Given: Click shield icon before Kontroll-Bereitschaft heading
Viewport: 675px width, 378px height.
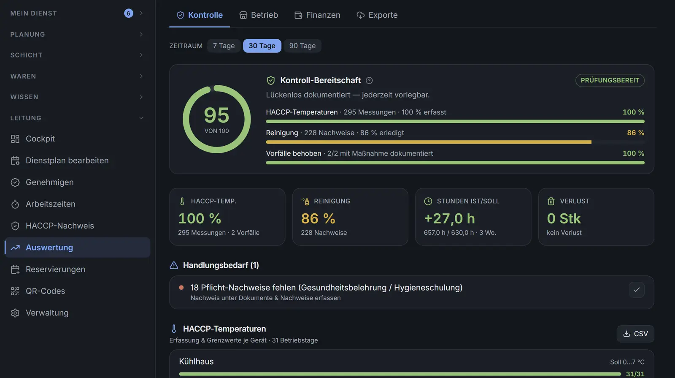Looking at the screenshot, I should (x=271, y=80).
